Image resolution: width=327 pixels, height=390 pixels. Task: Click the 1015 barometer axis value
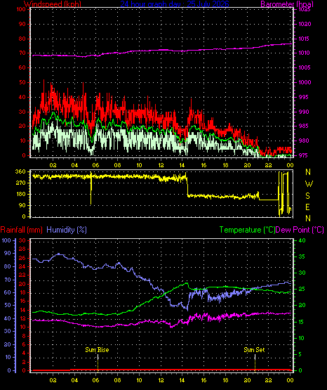302,39
